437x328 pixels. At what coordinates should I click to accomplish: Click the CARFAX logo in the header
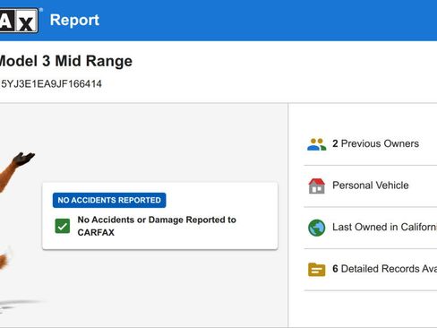pyautogui.click(x=19, y=21)
